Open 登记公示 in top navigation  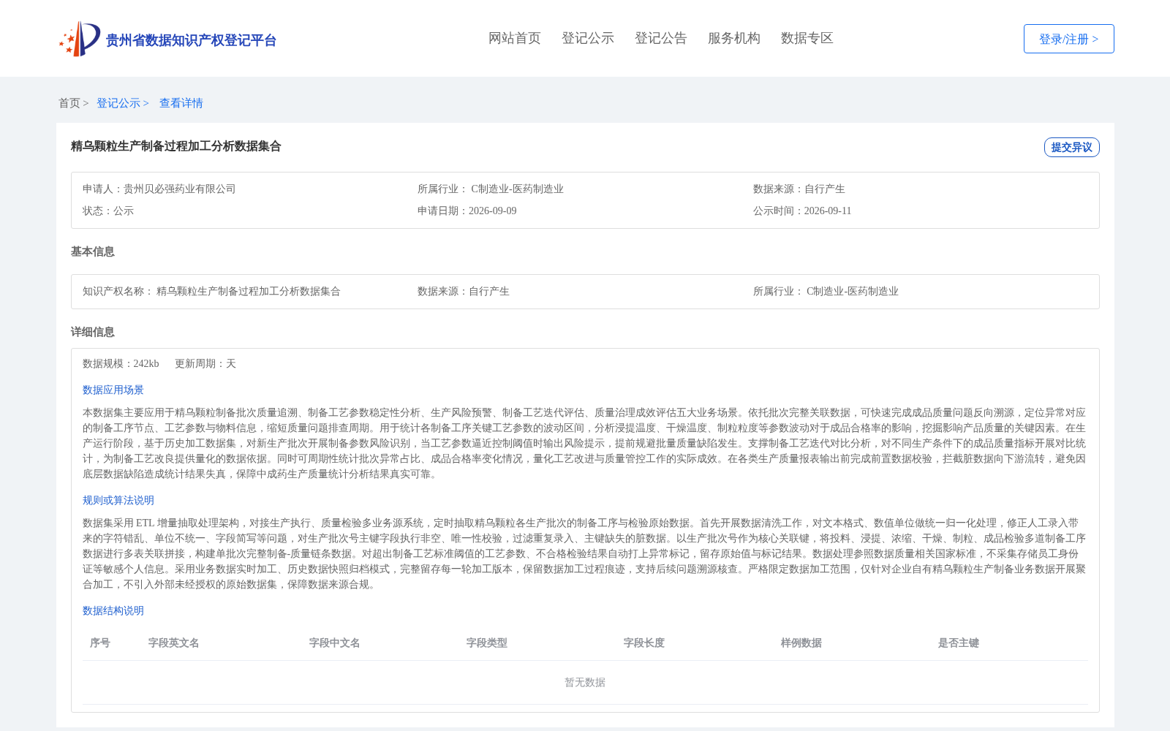coord(588,38)
